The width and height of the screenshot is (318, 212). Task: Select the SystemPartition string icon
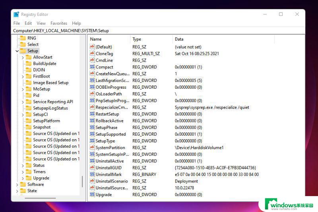click(92, 148)
